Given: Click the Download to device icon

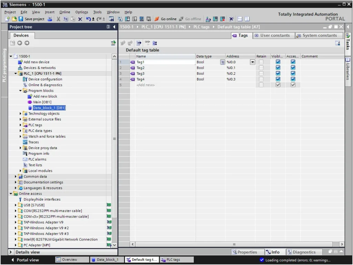Looking at the screenshot, I should coord(127,19).
